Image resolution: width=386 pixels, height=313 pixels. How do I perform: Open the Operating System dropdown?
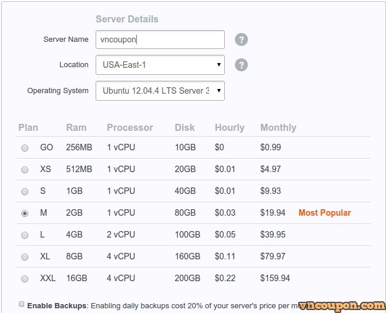160,91
